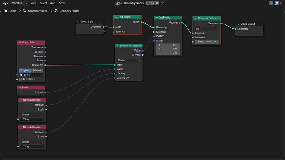Collapse the Group Output node
Screen dimensions: 285x160
(x=238, y=24)
